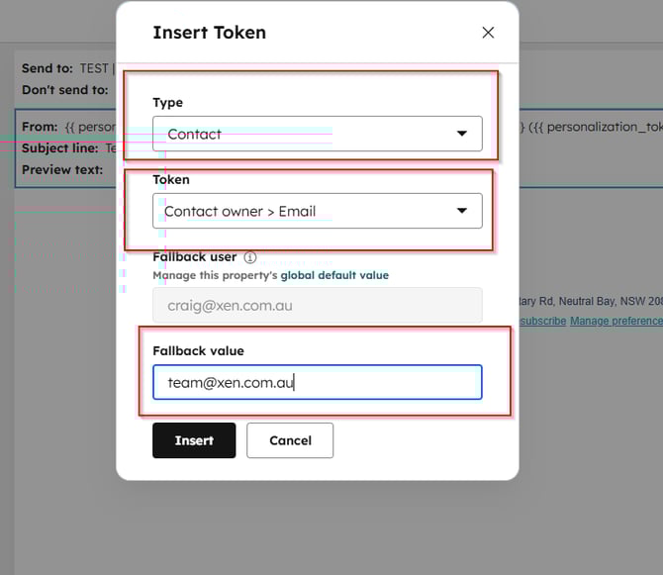
Task: Click the Preview text row
Action: pyautogui.click(x=62, y=169)
